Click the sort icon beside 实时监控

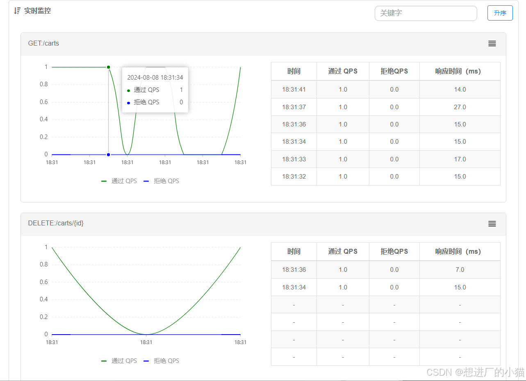[17, 11]
